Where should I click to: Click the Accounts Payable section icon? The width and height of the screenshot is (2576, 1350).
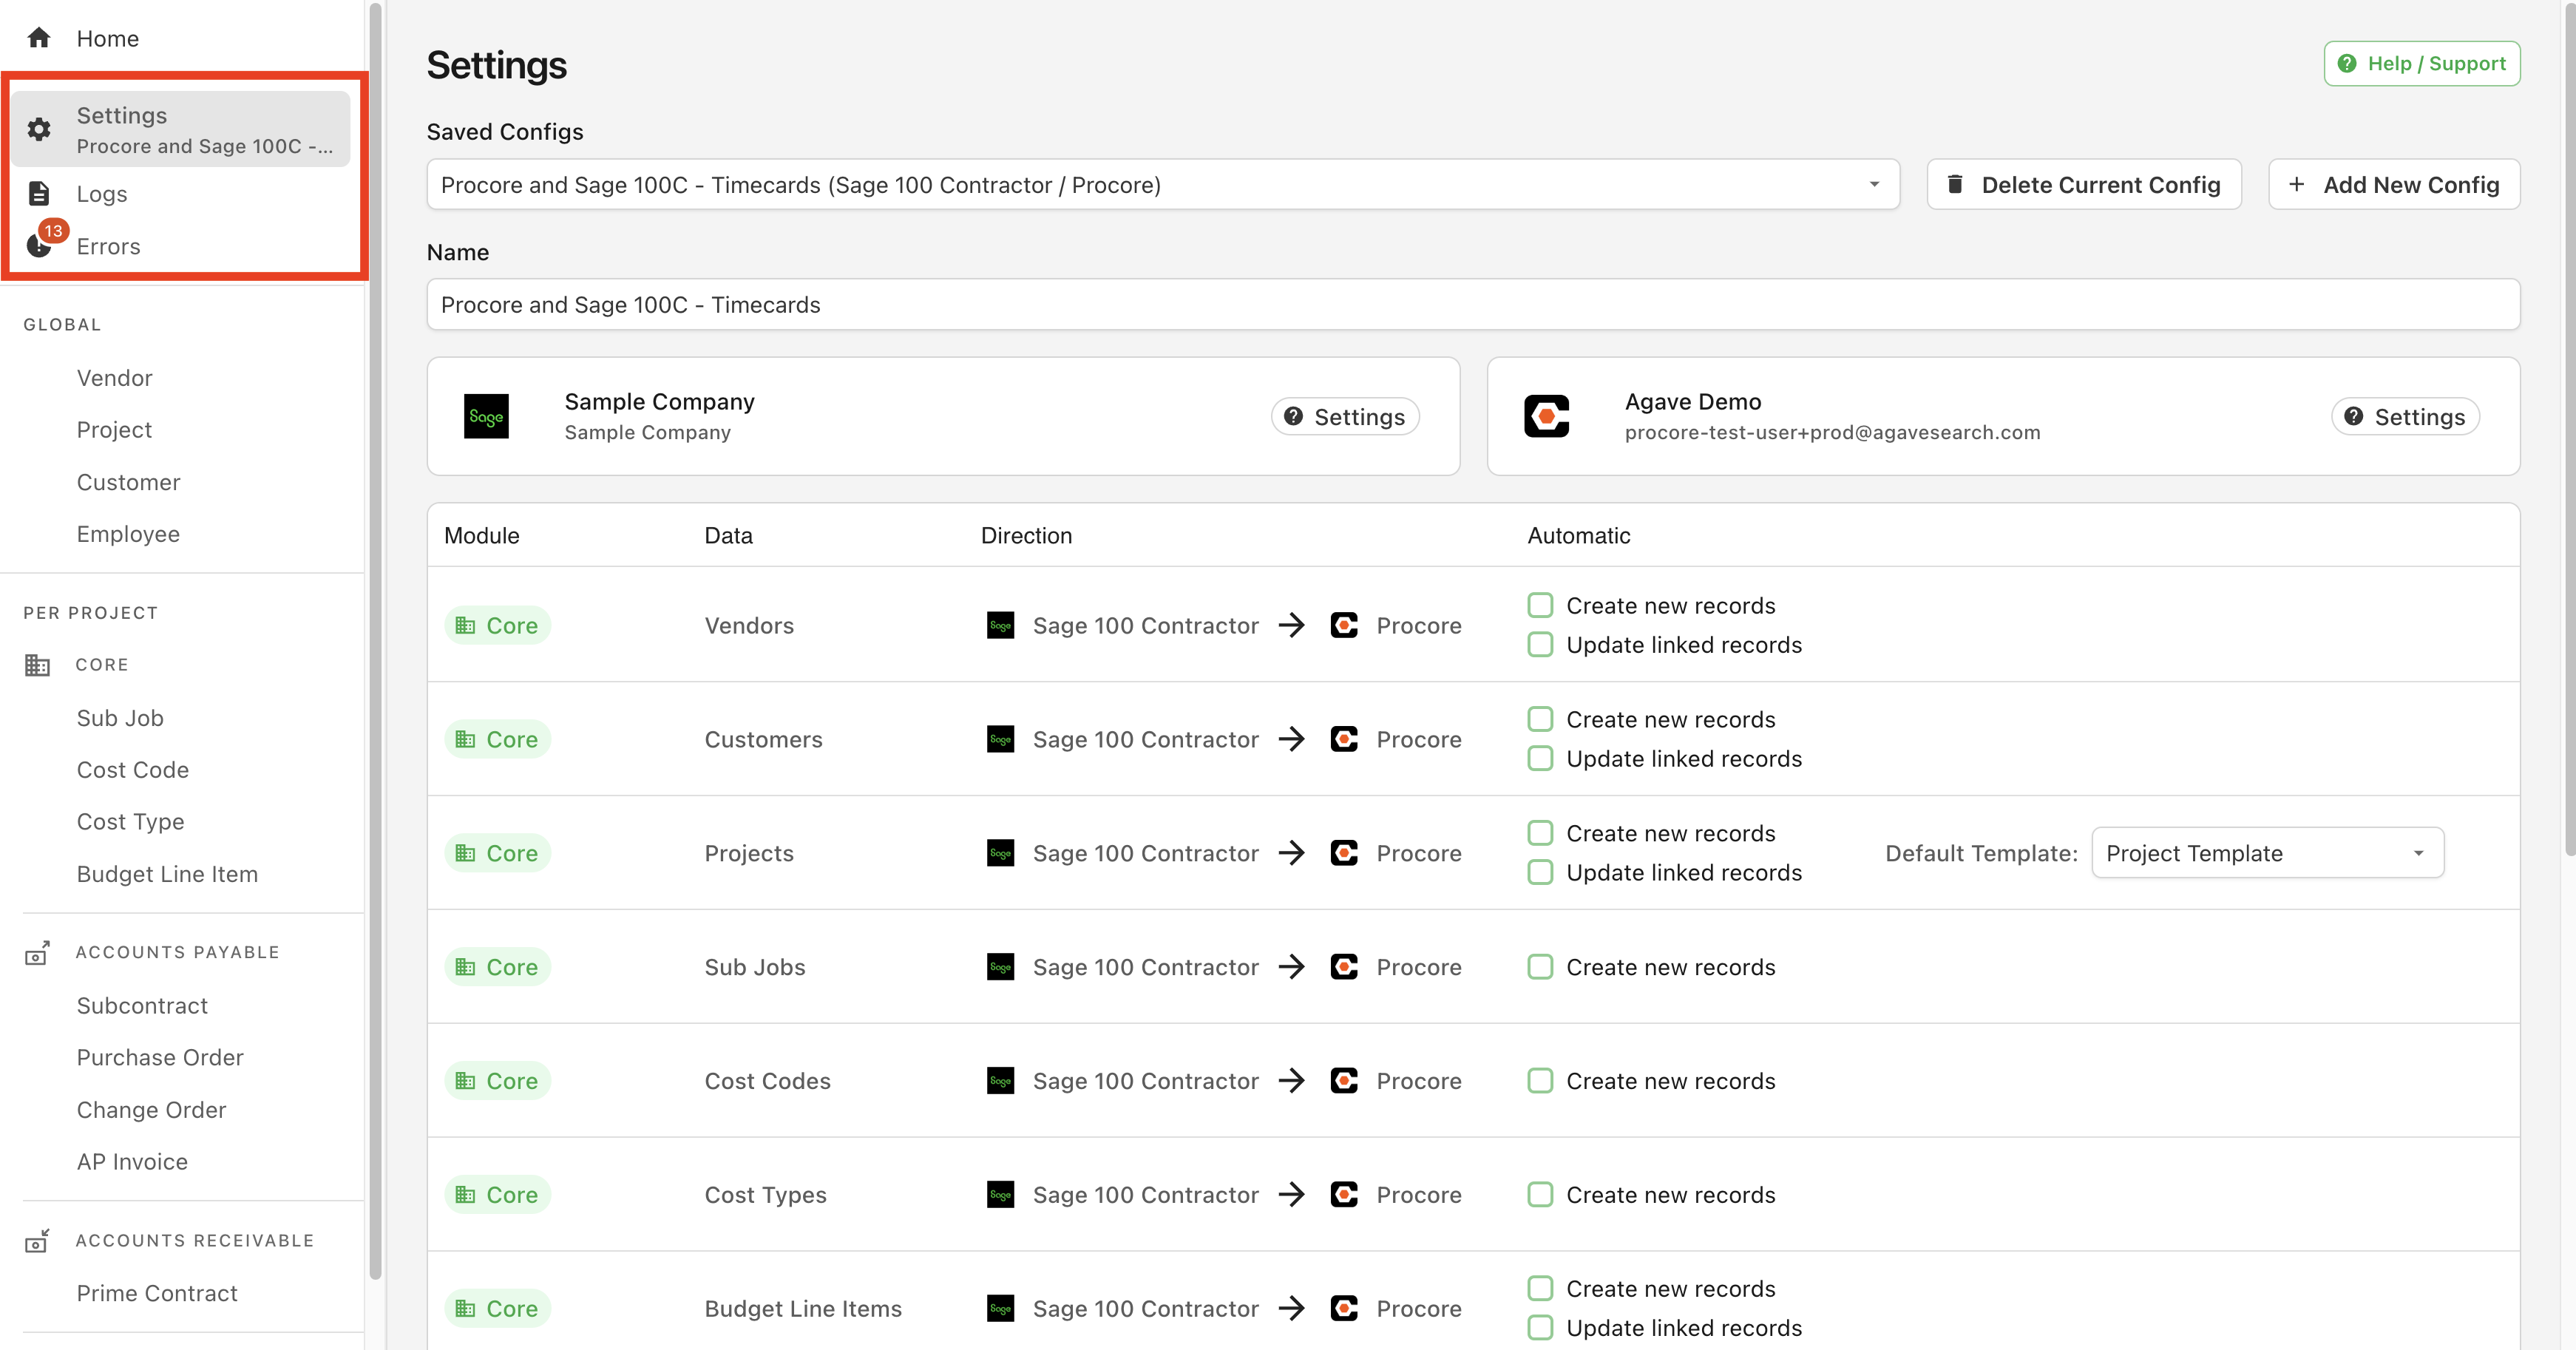pyautogui.click(x=37, y=952)
